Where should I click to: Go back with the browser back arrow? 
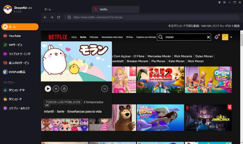[x=45, y=17]
